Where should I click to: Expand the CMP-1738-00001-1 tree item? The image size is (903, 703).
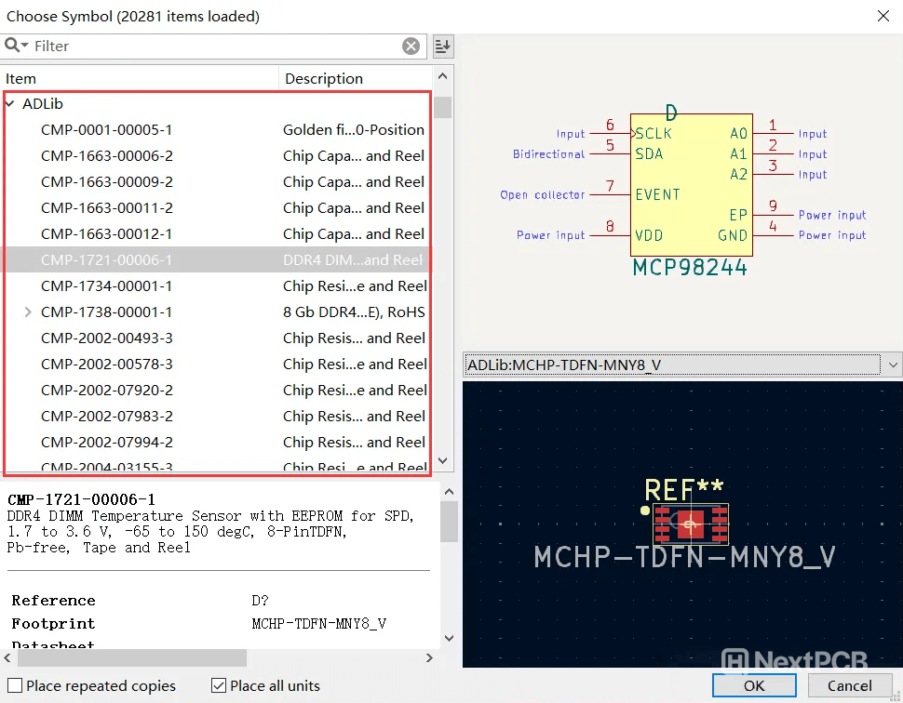pyautogui.click(x=28, y=312)
